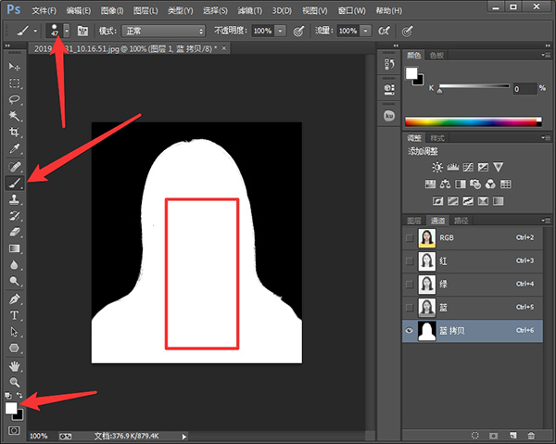Select the Eyedropper tool
Viewport: 556px width, 444px height.
(x=15, y=148)
